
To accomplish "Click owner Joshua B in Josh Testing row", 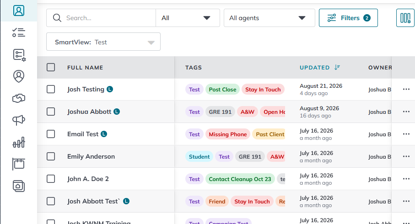I will point(379,90).
